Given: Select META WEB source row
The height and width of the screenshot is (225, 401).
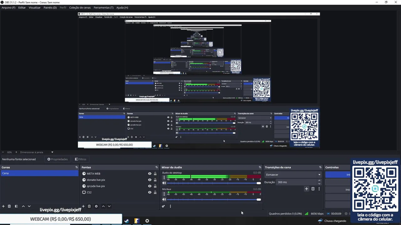Looking at the screenshot, I should 119,174.
